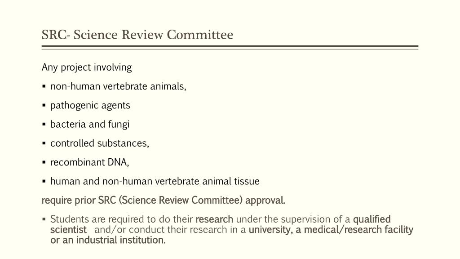Click the bold text 'university, a medical/research facility'

[331, 230]
